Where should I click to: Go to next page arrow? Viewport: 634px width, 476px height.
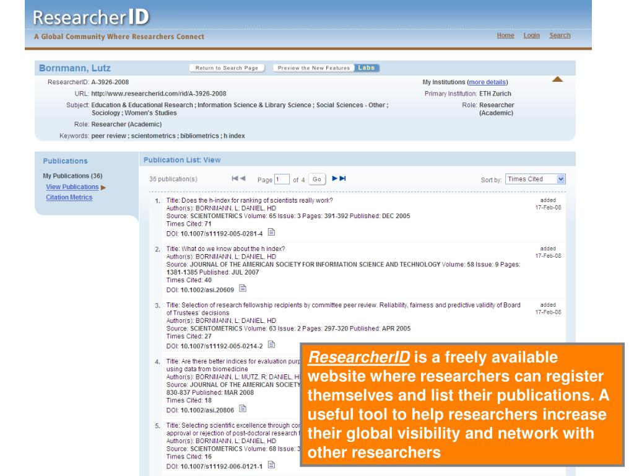[x=334, y=178]
